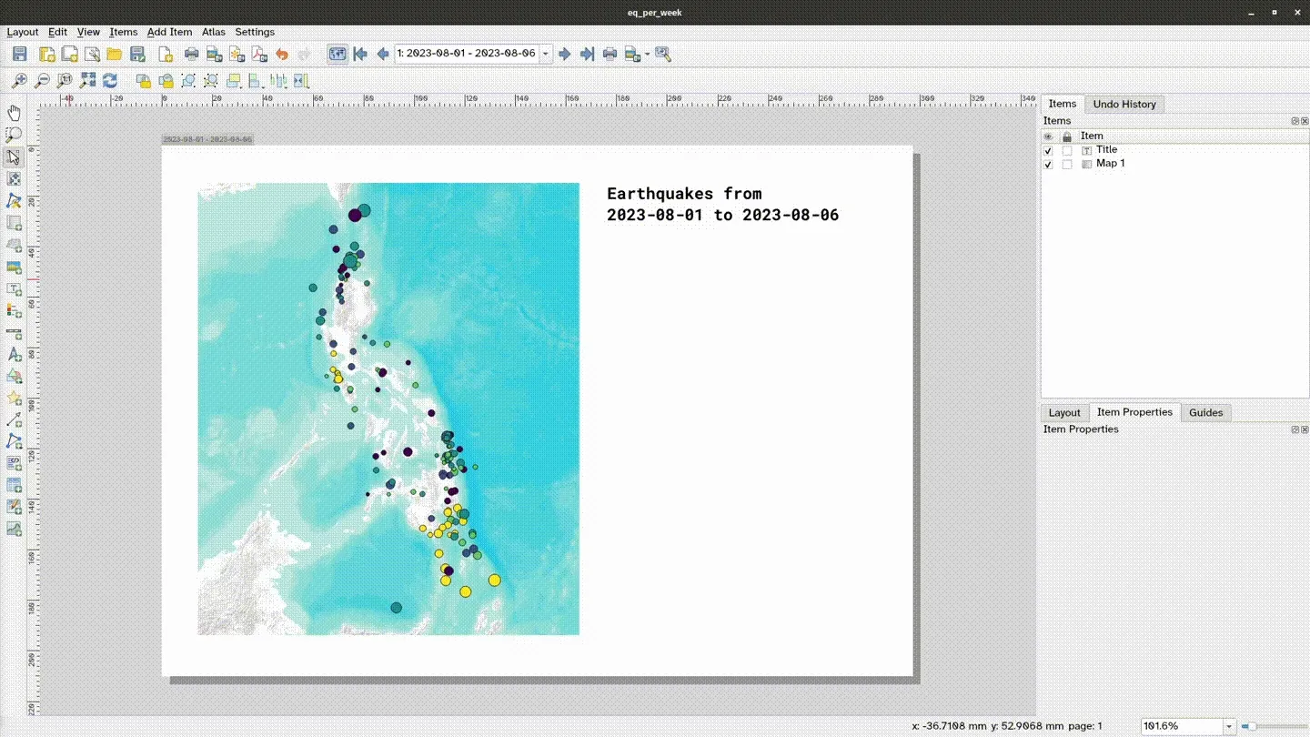Viewport: 1310px width, 737px height.
Task: Toggle visibility checkbox for Title item
Action: [1048, 151]
